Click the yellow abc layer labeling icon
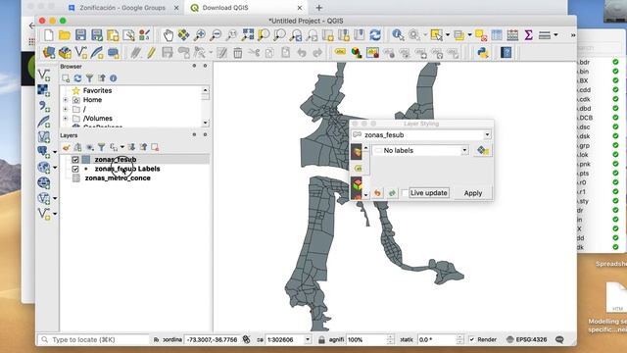The width and height of the screenshot is (627, 353). (340, 52)
